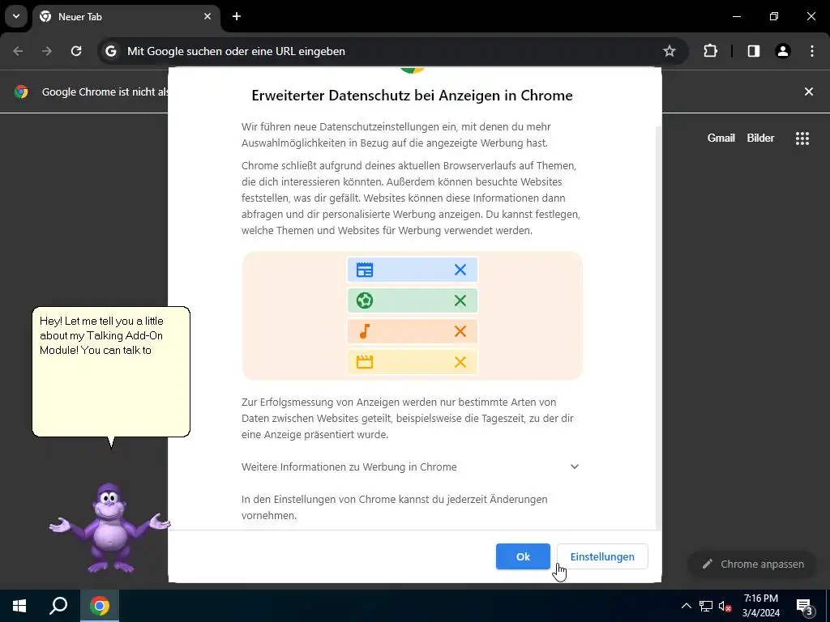Click the Chrome taskbar icon

point(100,606)
